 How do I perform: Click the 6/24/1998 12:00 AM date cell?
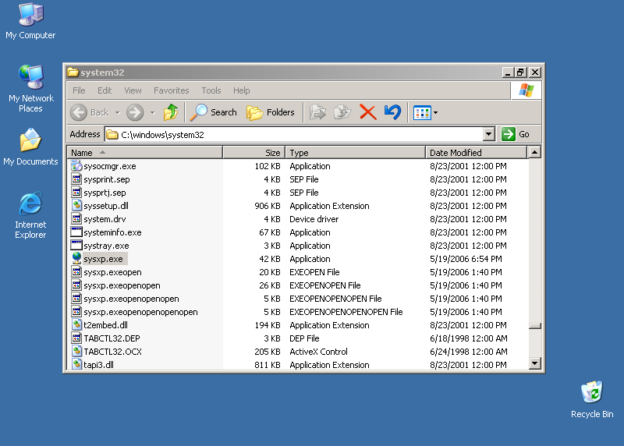[469, 352]
